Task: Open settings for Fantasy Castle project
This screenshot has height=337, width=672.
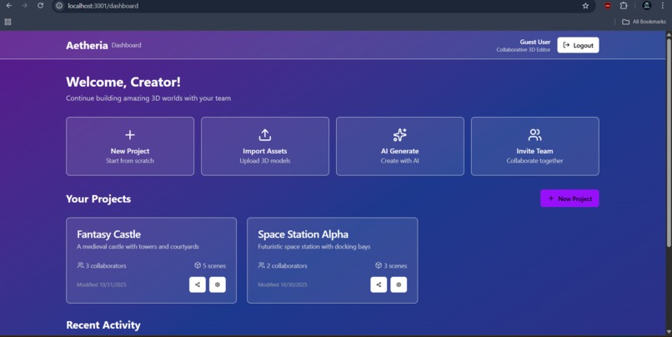Action: point(218,284)
